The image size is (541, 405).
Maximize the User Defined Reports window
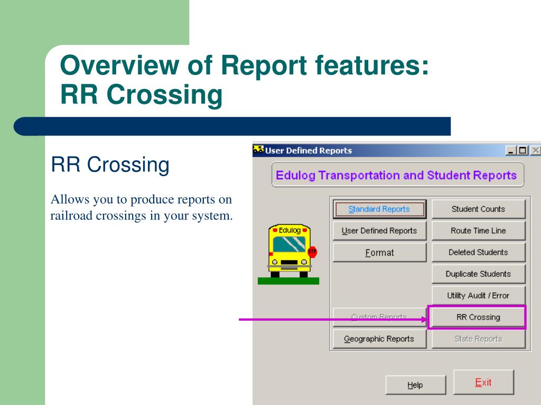click(x=523, y=150)
